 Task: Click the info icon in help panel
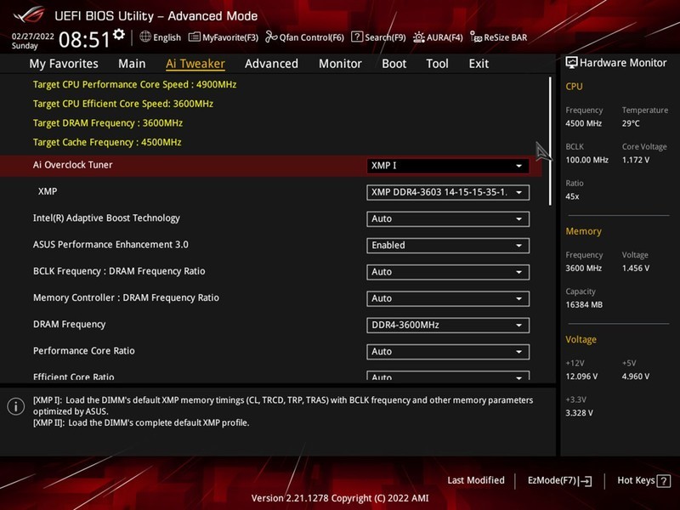pyautogui.click(x=15, y=406)
